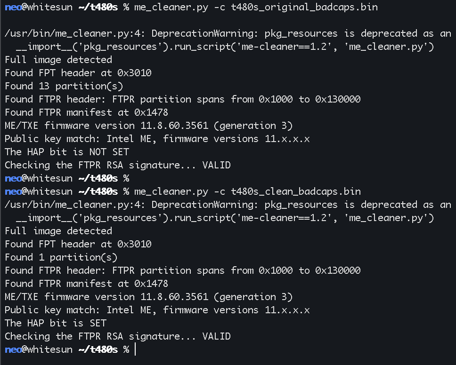
Task: Click VALID below 'HAP bit is NOT SET'
Action: [x=216, y=165]
